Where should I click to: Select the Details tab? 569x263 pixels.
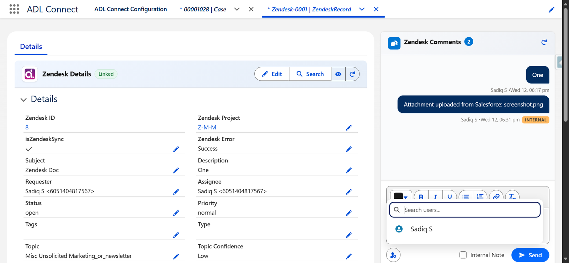31,47
